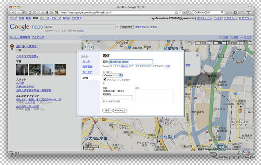This screenshot has width=261, height=165.
Task: Click the Stop loading X button
Action: [x=39, y=12]
